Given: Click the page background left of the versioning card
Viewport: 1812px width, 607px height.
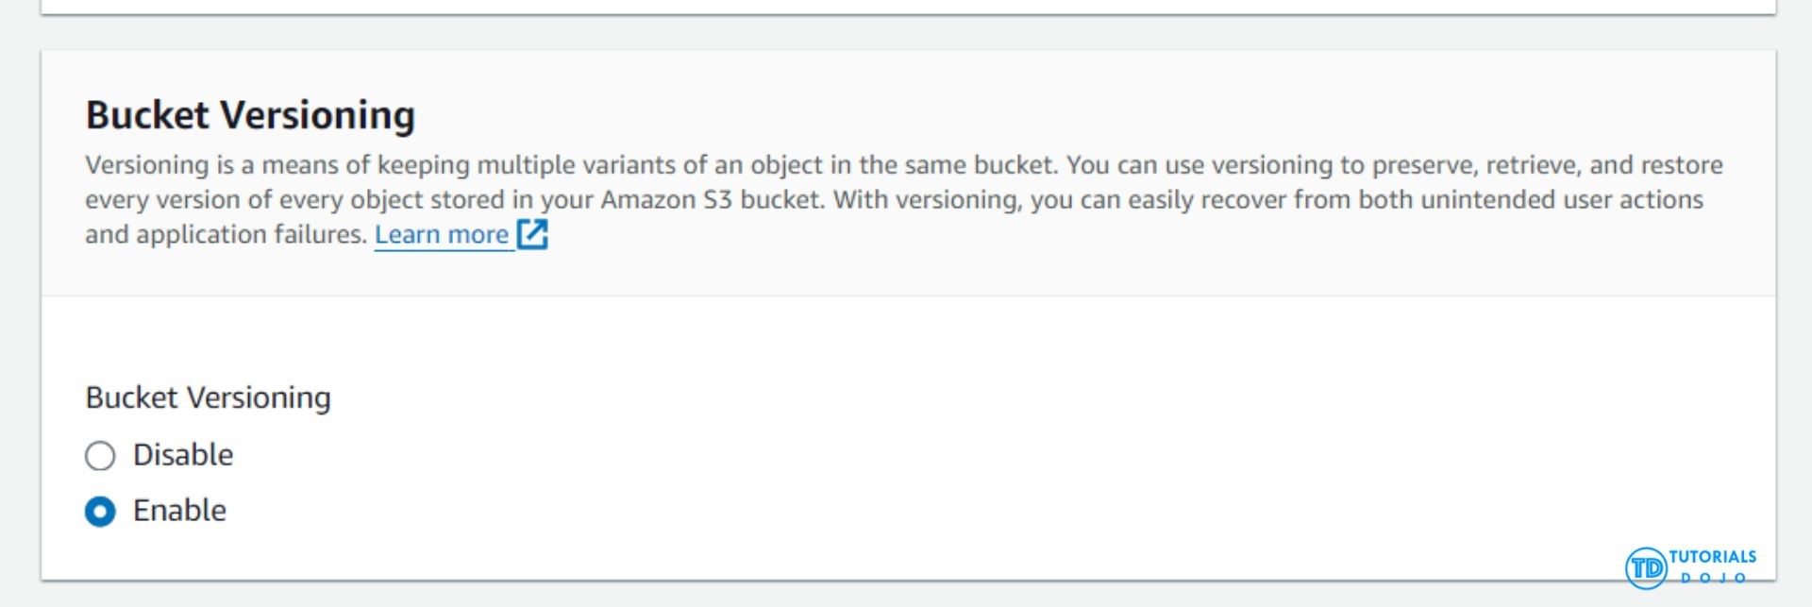Looking at the screenshot, I should [19, 312].
